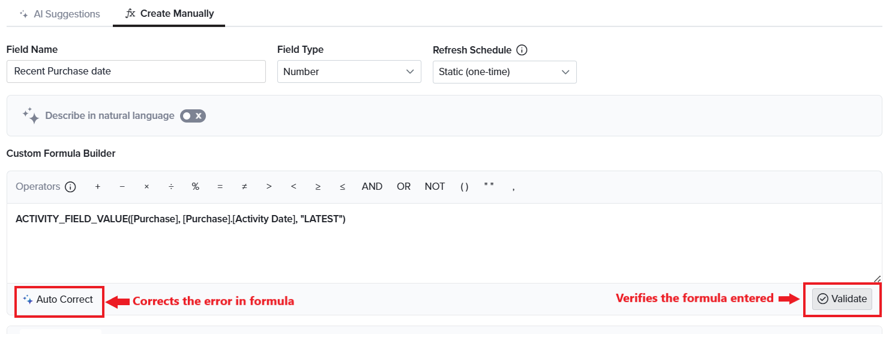Click the Operators info icon
Image resolution: width=892 pixels, height=337 pixels.
point(70,187)
